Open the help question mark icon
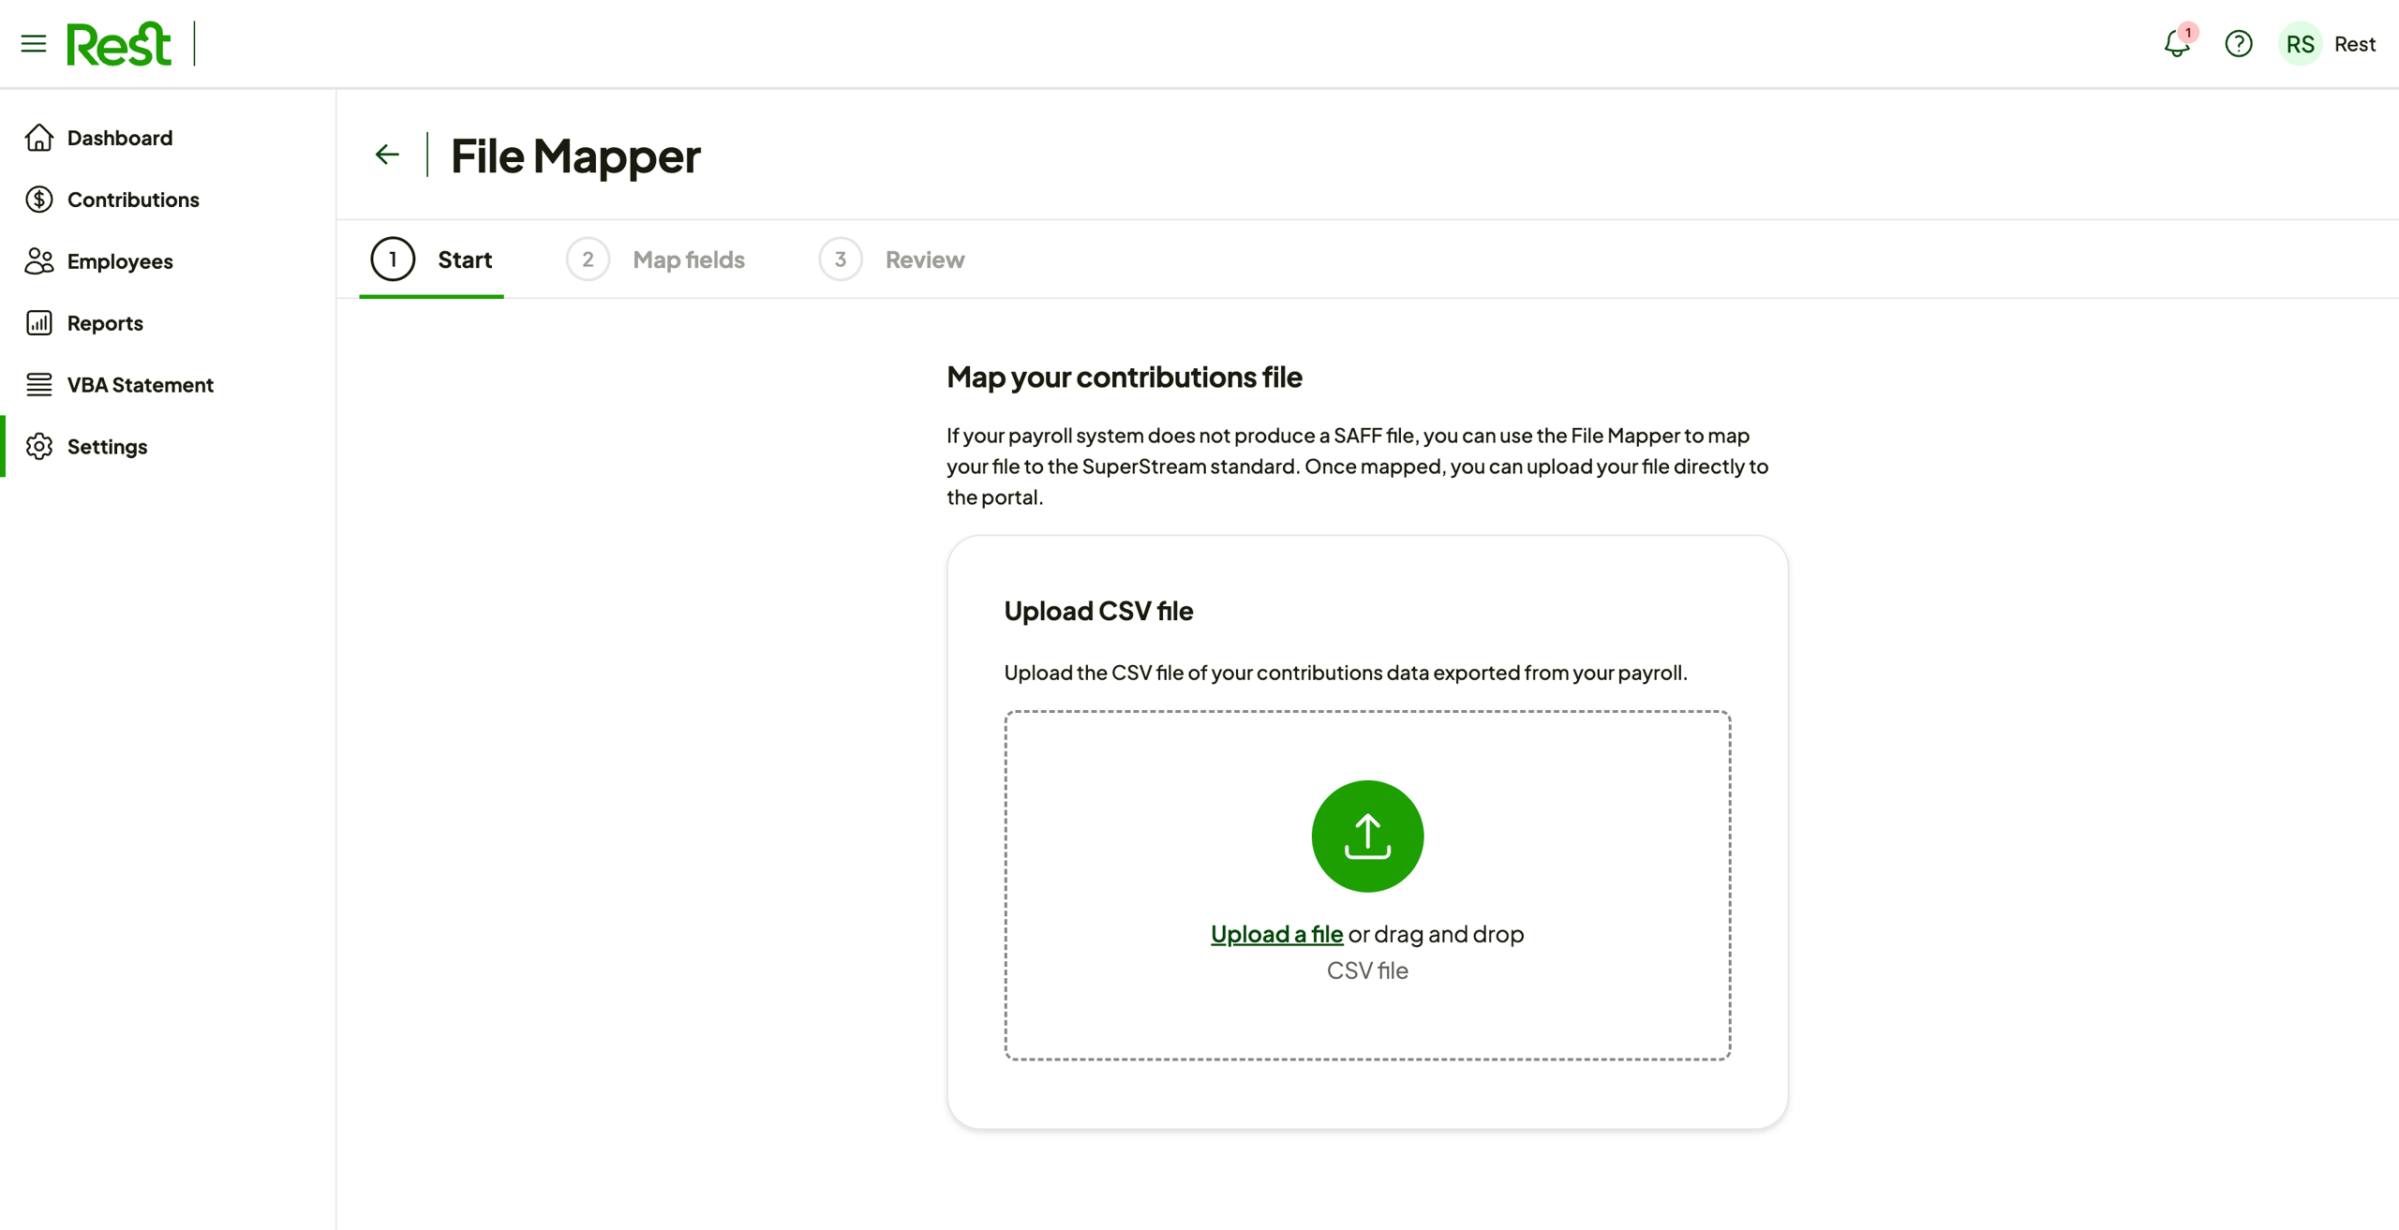Viewport: 2399px width, 1230px height. pos(2238,44)
